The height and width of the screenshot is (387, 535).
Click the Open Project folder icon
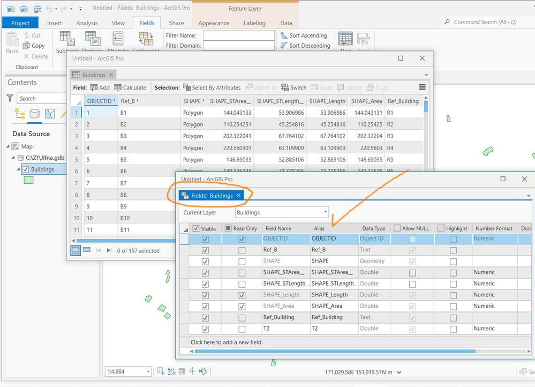pos(24,9)
